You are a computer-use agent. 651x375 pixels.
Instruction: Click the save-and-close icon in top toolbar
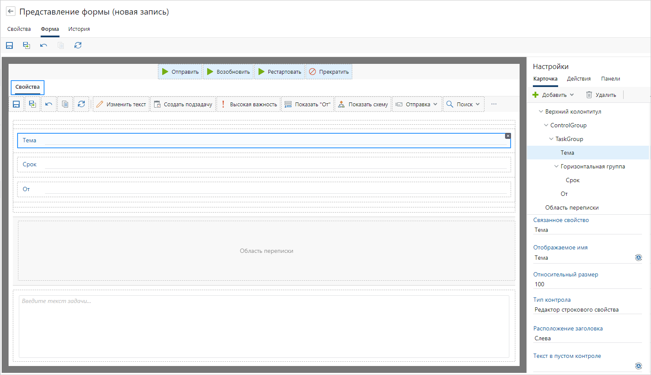(27, 45)
